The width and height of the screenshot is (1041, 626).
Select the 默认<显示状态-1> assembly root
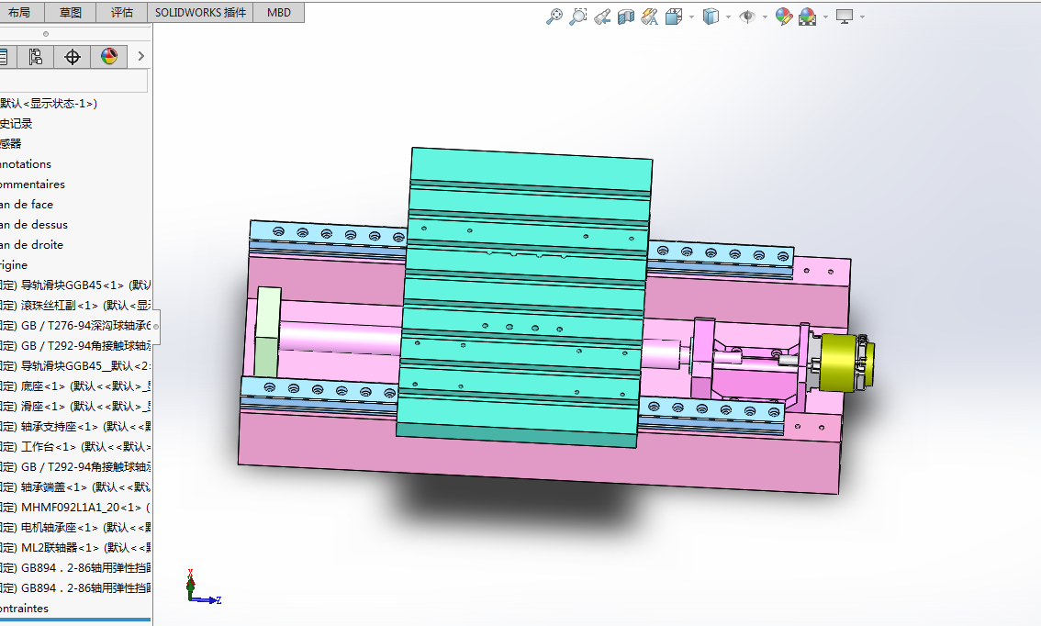pyautogui.click(x=49, y=104)
